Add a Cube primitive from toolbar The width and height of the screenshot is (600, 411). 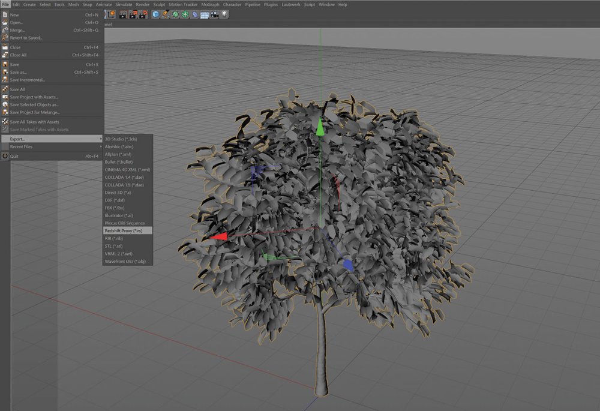156,14
